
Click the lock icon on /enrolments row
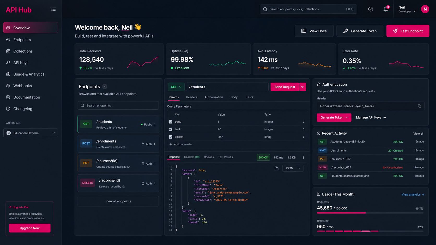pos(143,144)
